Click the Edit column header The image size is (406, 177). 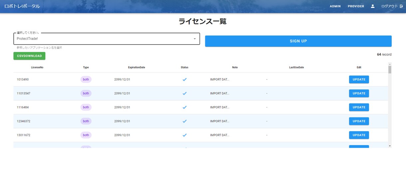click(359, 68)
